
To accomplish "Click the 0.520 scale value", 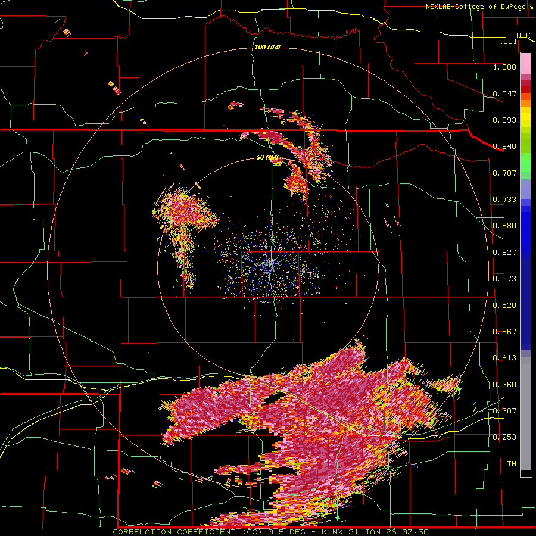I will [x=504, y=306].
